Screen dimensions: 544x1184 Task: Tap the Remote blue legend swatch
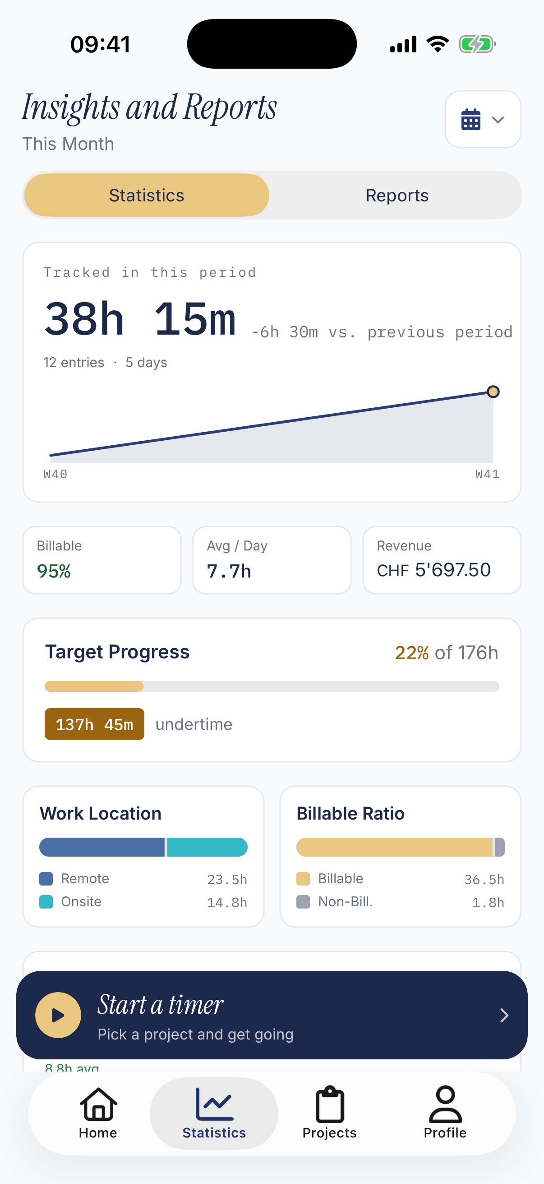pyautogui.click(x=46, y=878)
